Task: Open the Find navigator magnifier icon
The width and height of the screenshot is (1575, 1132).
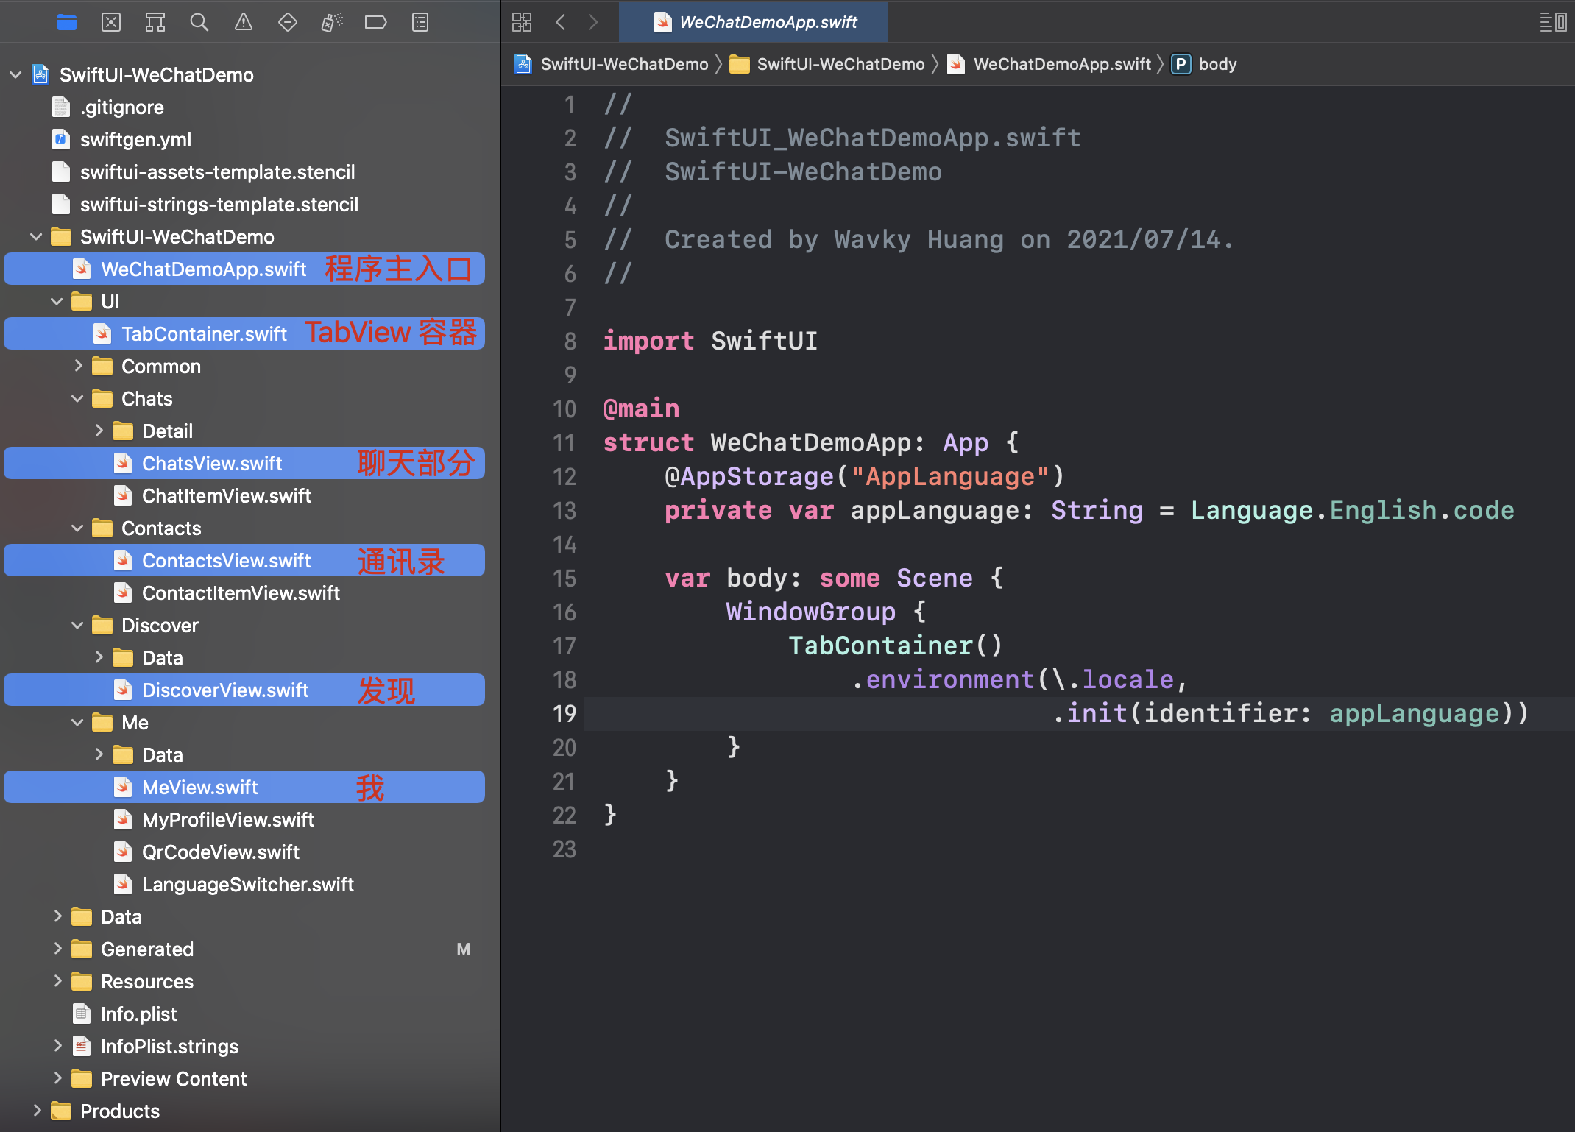Action: [199, 22]
